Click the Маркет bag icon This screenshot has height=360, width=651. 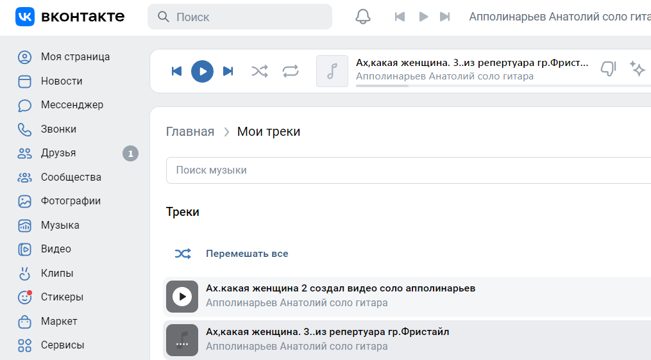(24, 322)
